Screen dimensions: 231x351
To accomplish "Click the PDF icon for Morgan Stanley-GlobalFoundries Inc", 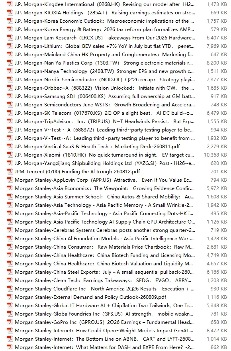I will point(10,314).
